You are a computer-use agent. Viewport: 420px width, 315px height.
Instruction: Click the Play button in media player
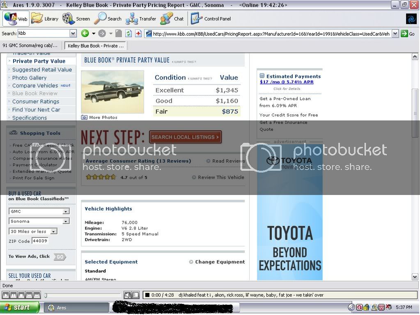(x=5, y=295)
